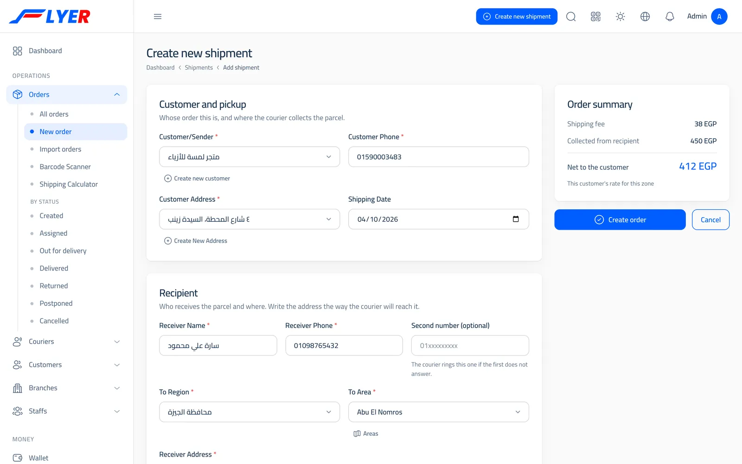Filter by Cancelled status
The width and height of the screenshot is (742, 464).
76,321
